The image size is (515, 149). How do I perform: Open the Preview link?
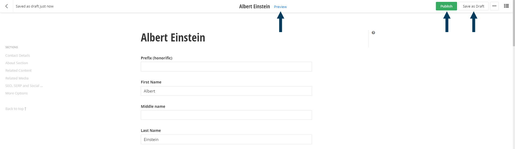[x=280, y=7]
